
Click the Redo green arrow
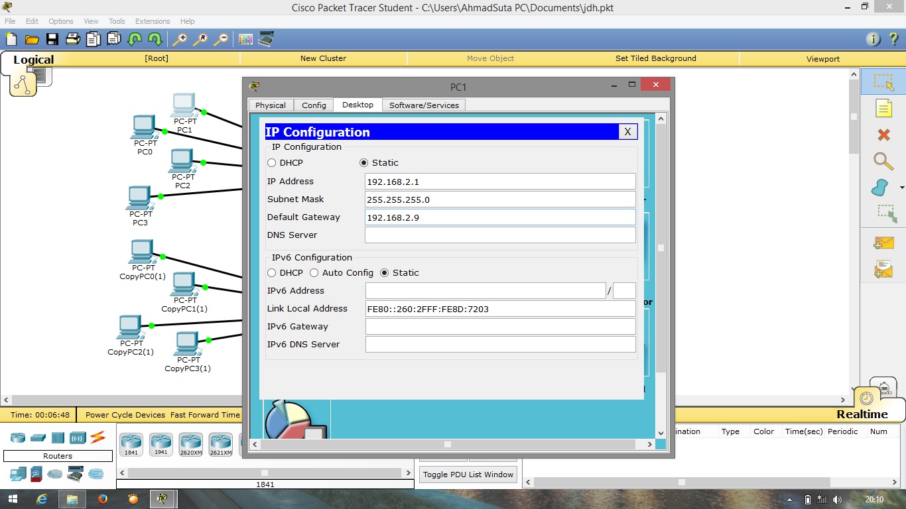(x=155, y=39)
